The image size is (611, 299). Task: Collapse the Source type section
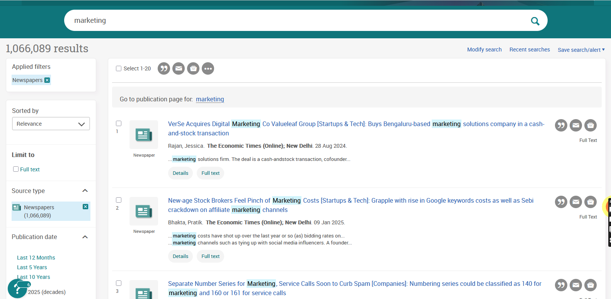tap(85, 191)
